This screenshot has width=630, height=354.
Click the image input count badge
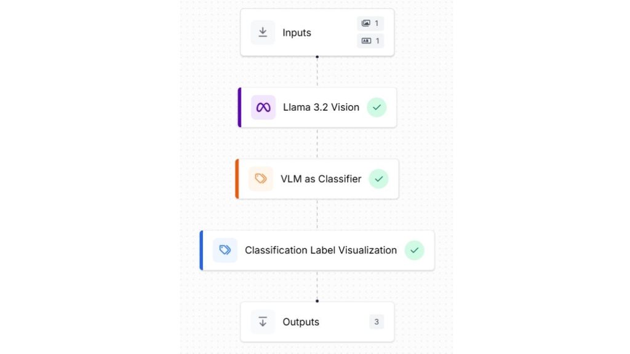point(370,23)
